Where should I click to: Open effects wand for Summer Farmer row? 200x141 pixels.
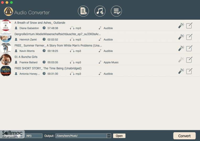pos(181,48)
